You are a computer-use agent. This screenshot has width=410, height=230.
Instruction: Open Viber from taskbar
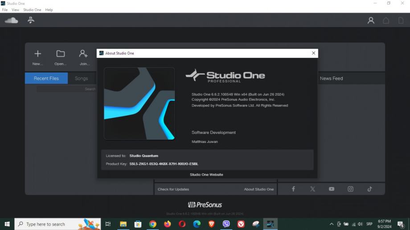(226, 224)
